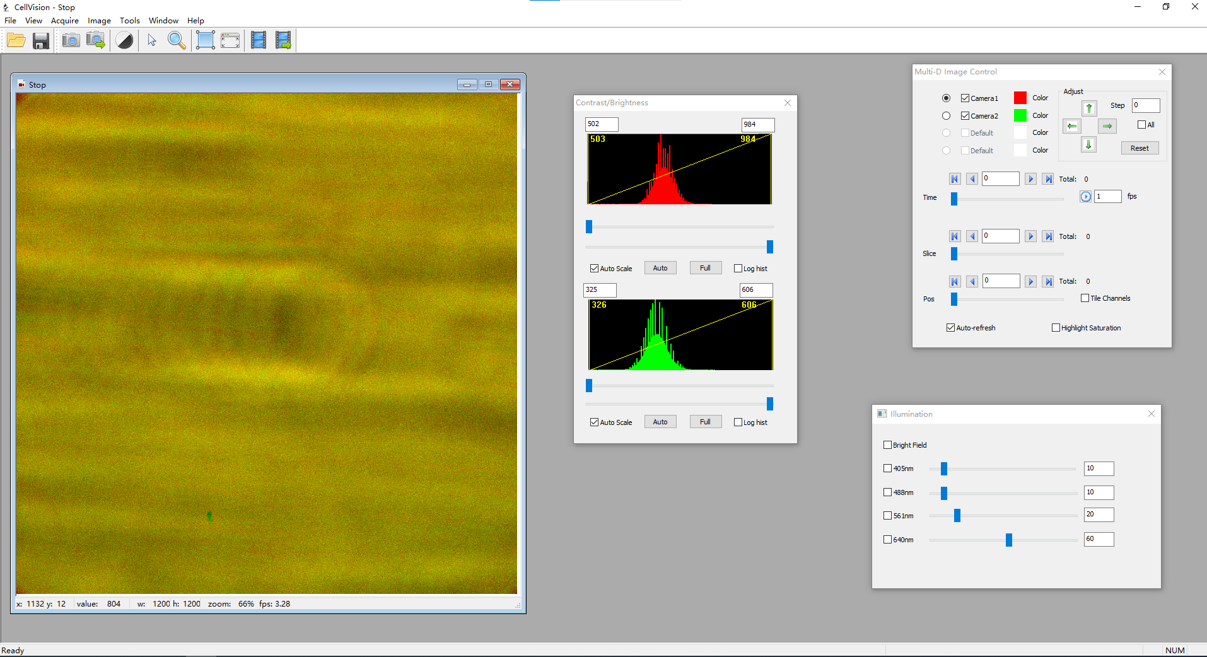Image resolution: width=1207 pixels, height=657 pixels.
Task: Enable the Highlight Saturation checkbox
Action: pyautogui.click(x=1056, y=328)
